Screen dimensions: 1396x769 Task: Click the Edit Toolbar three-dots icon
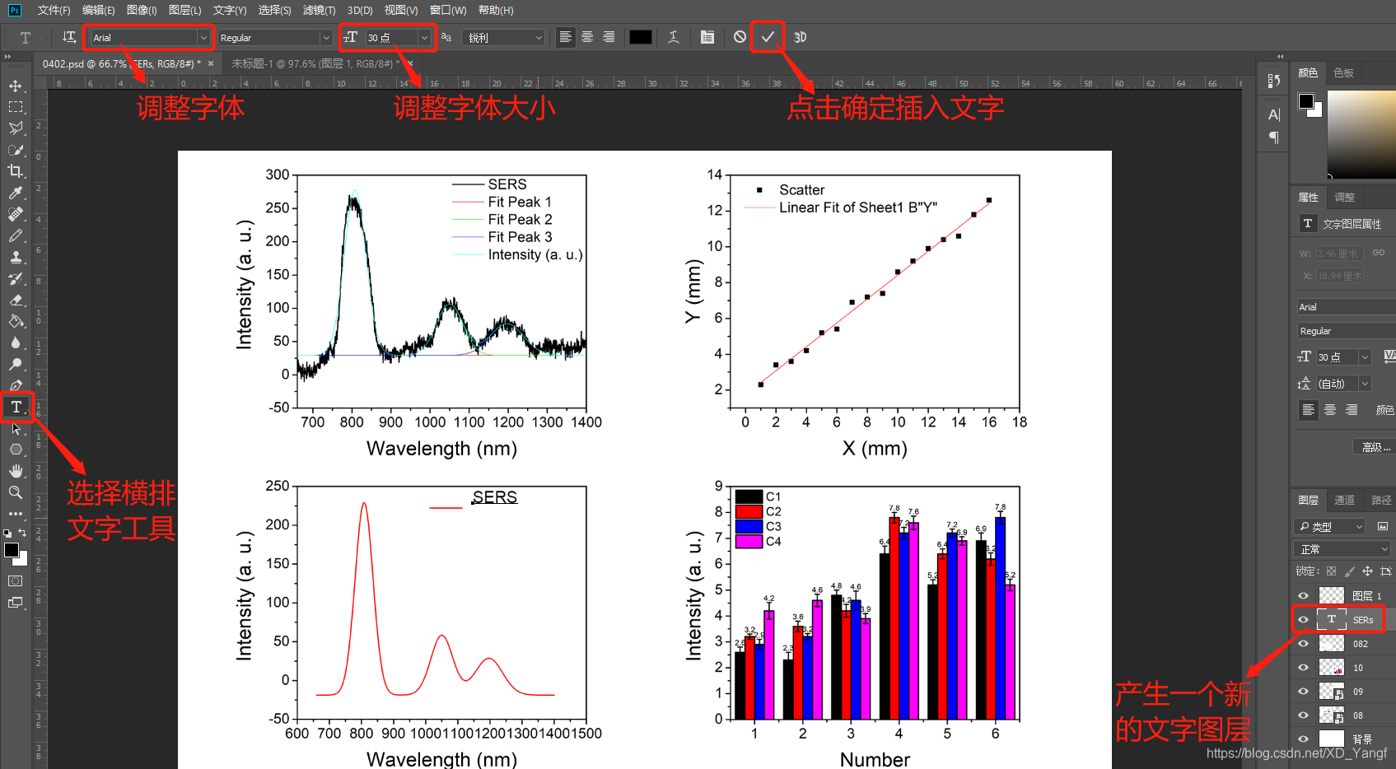point(16,513)
